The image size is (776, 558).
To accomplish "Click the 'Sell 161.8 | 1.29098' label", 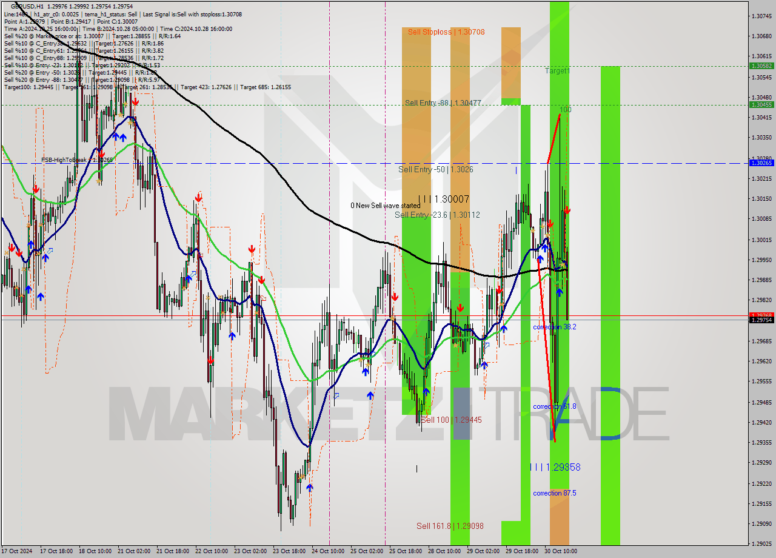I will click(x=450, y=526).
